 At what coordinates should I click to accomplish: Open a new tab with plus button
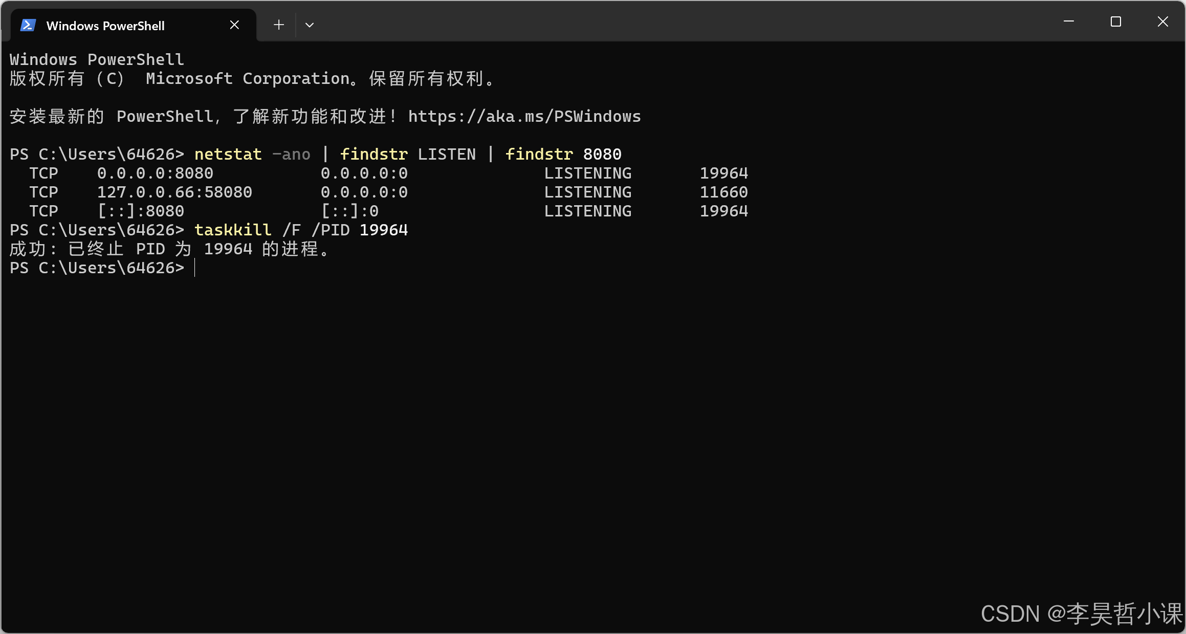(x=278, y=25)
